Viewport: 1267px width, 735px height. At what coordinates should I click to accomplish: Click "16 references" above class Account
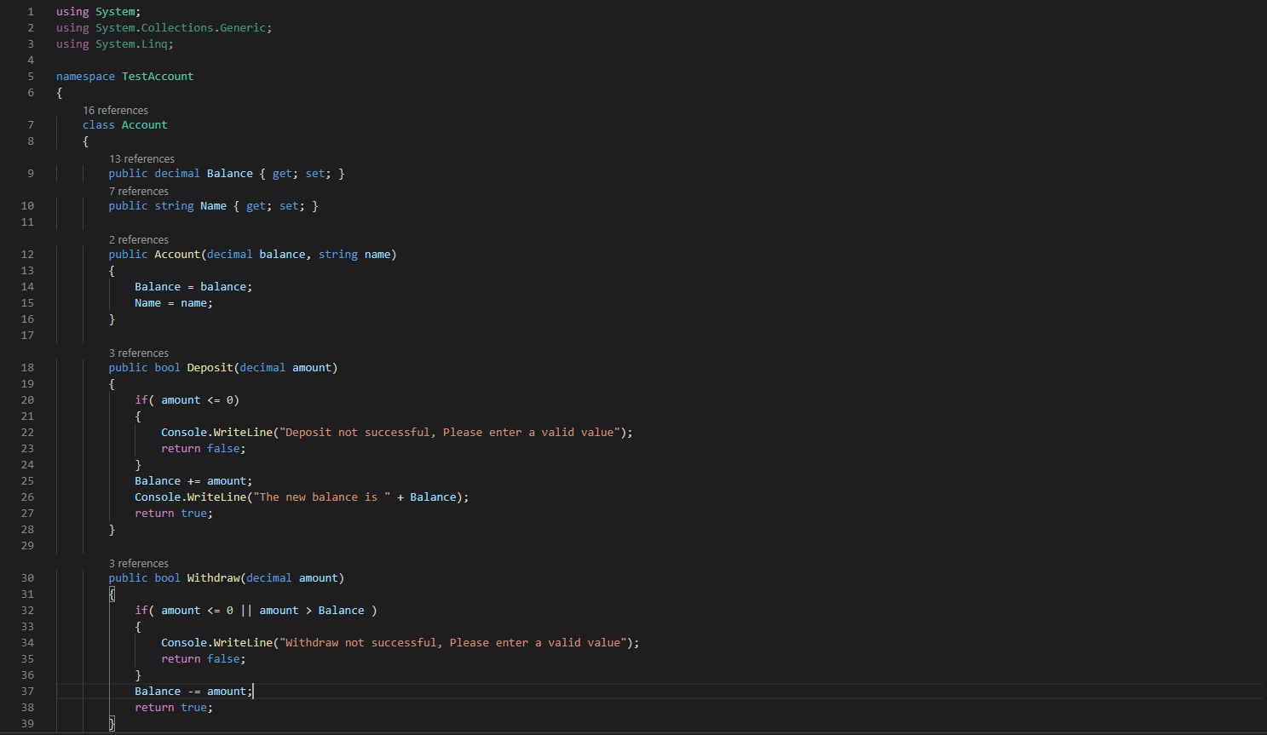point(115,109)
